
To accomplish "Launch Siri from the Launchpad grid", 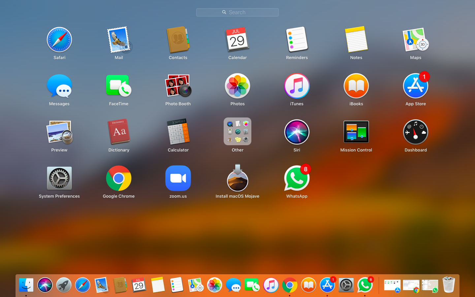I will [297, 132].
